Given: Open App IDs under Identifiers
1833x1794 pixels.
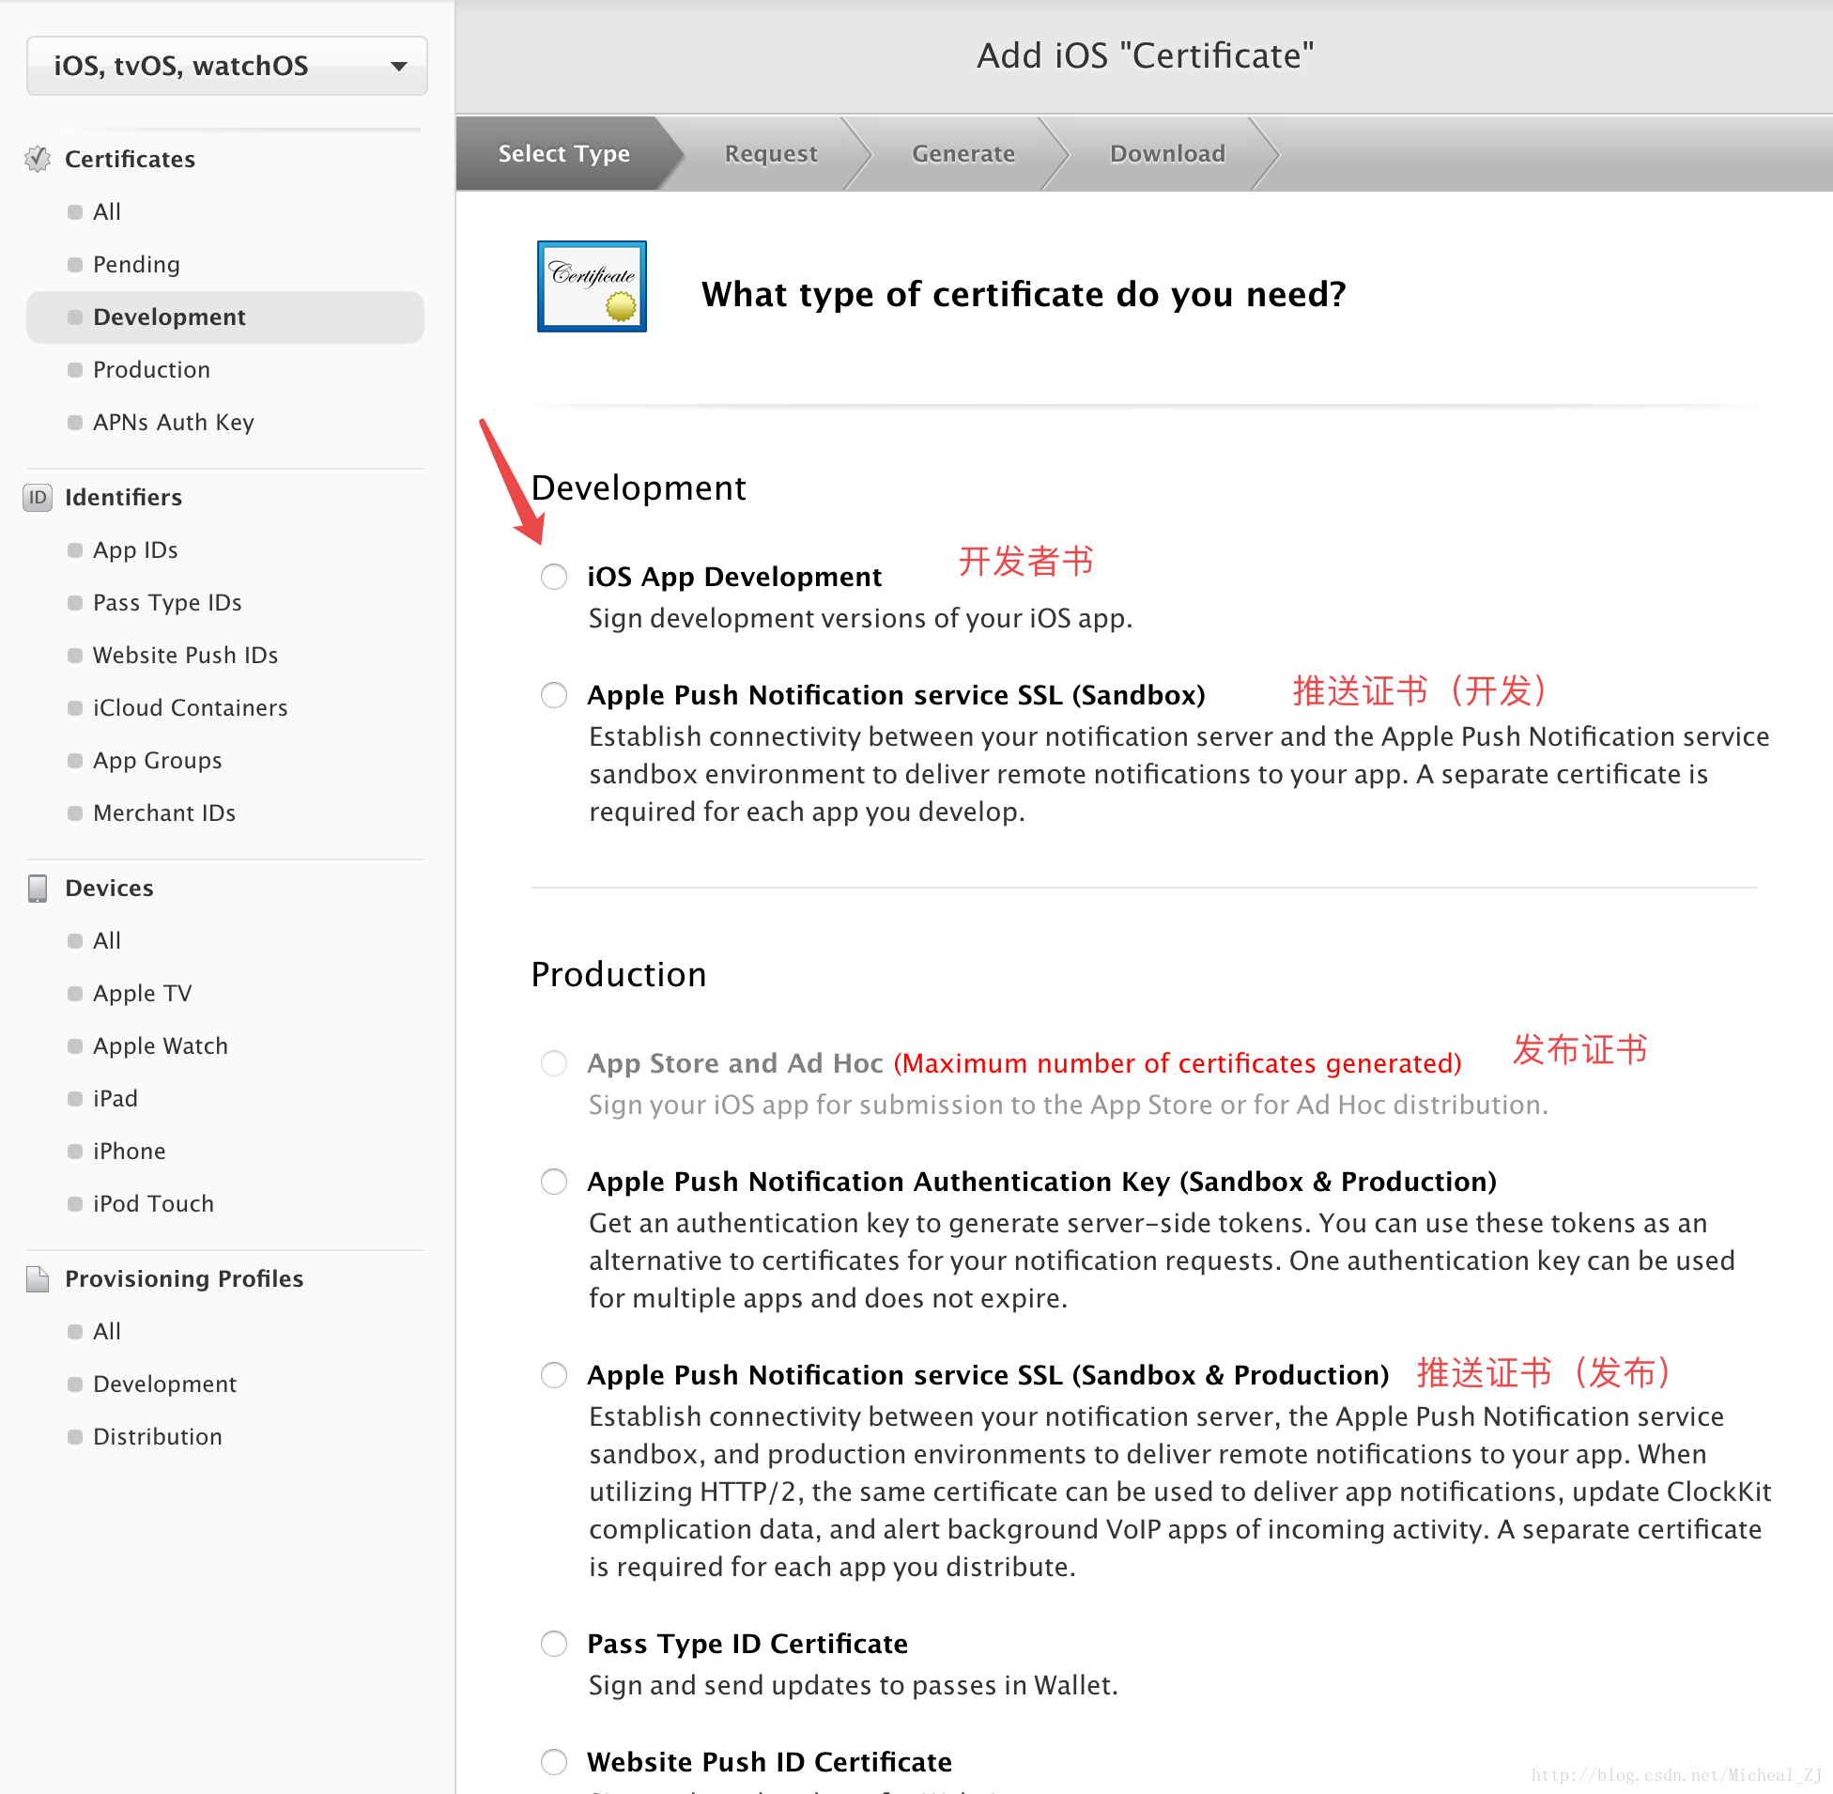Looking at the screenshot, I should coord(134,550).
